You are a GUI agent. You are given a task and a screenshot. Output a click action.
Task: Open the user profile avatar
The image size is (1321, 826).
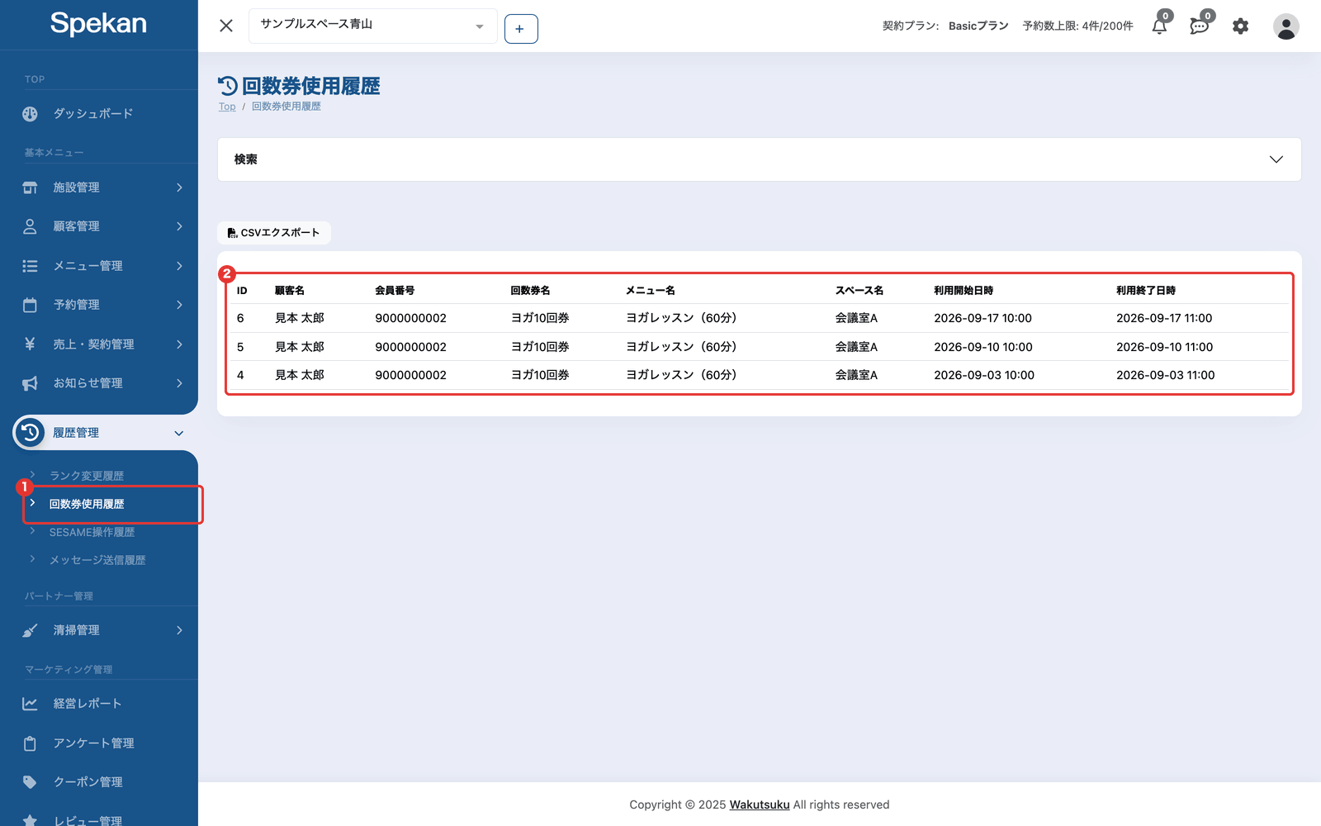coord(1285,26)
